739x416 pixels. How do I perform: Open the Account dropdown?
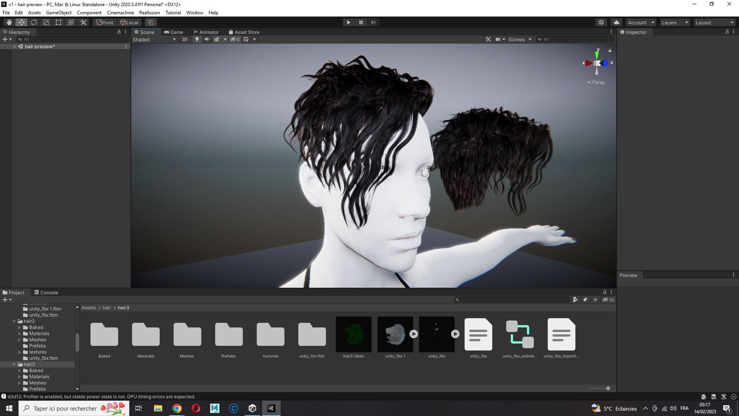tap(640, 22)
